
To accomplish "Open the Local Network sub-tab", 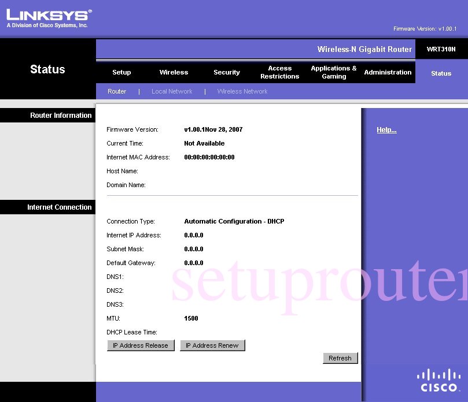I will (171, 91).
